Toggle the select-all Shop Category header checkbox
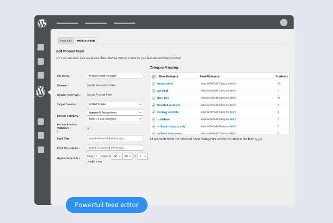The height and width of the screenshot is (223, 333). 153,76
